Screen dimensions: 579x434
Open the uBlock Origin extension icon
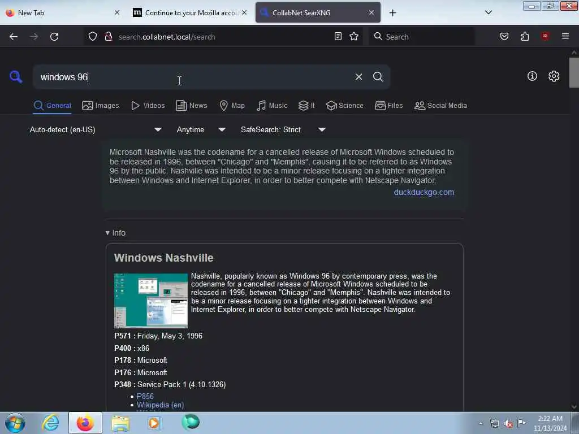[545, 36]
